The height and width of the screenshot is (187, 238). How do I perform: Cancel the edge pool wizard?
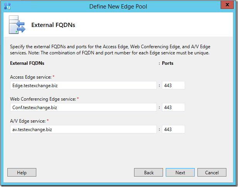click(212, 172)
